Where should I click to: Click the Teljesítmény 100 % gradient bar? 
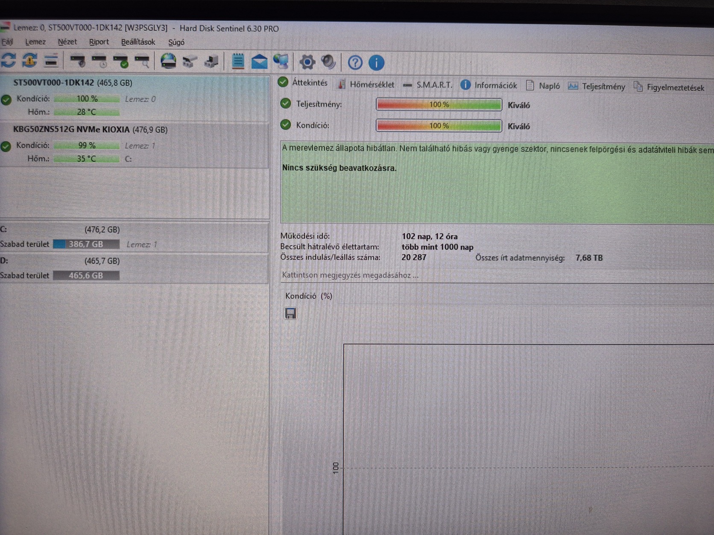point(439,105)
